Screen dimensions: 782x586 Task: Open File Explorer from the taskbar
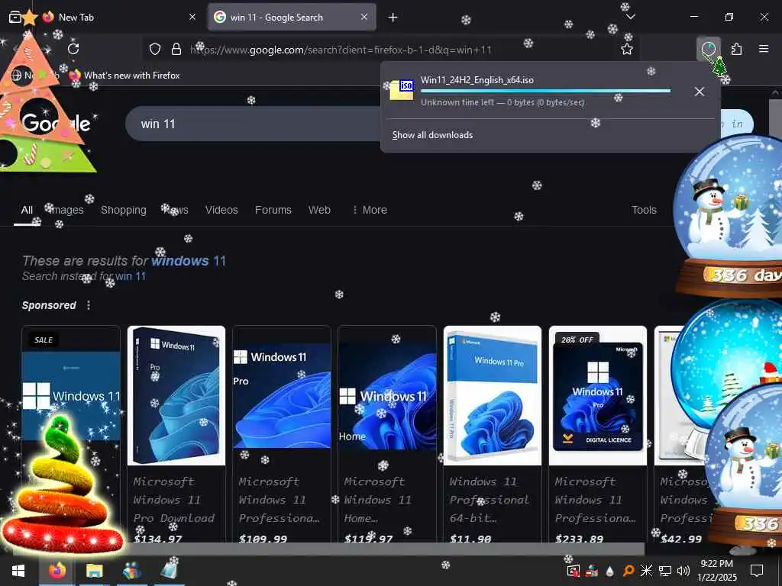click(94, 571)
